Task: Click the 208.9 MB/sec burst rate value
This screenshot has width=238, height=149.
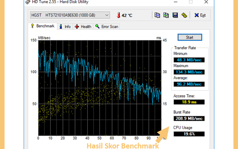Action: click(189, 118)
